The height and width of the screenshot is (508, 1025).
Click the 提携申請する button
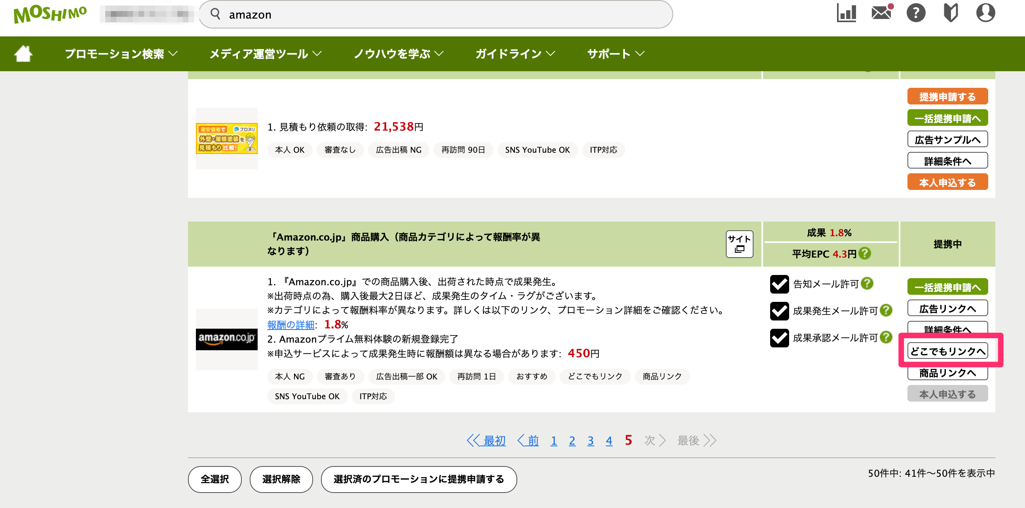tap(947, 97)
